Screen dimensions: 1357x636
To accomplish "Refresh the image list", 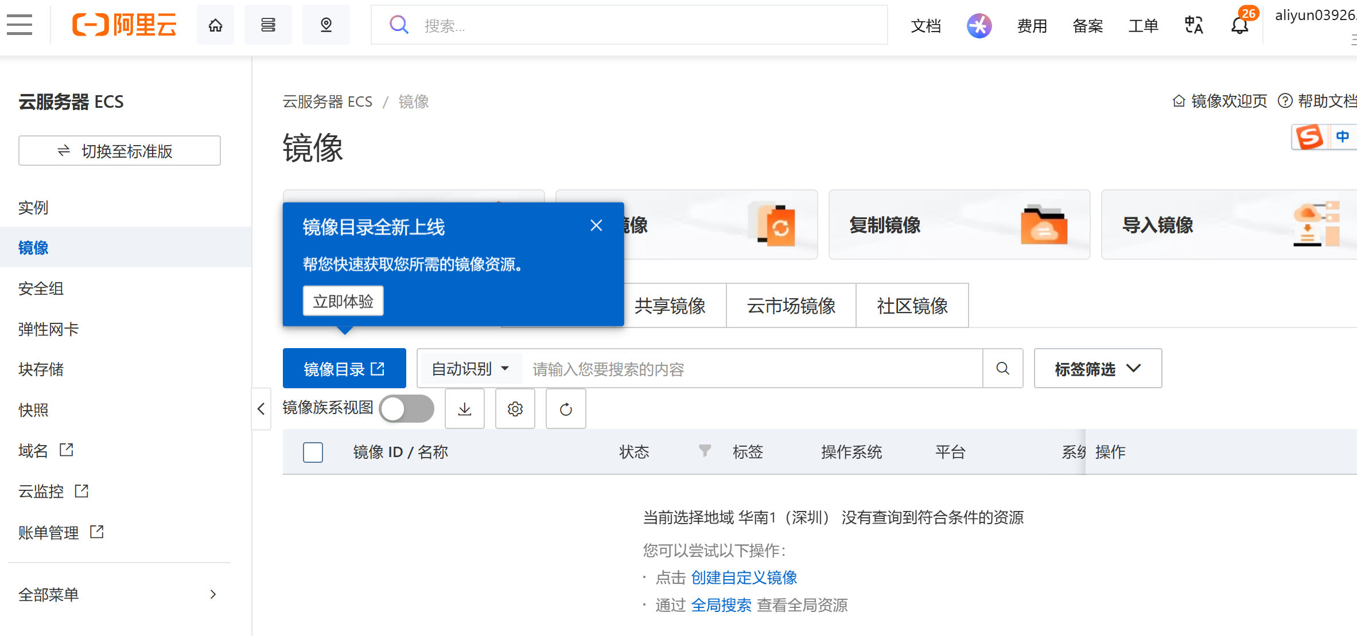I will tap(566, 409).
